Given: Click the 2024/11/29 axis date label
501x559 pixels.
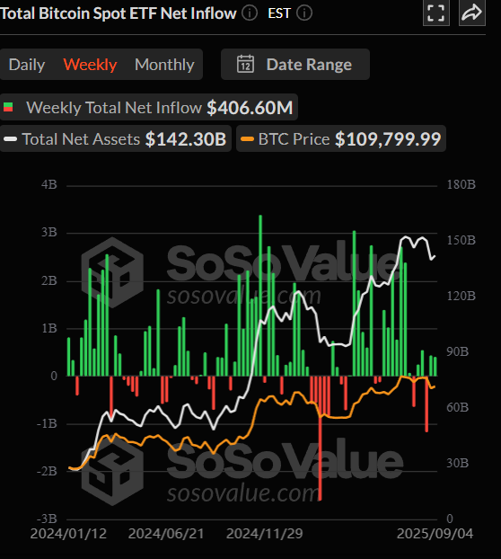Looking at the screenshot, I should 264,534.
